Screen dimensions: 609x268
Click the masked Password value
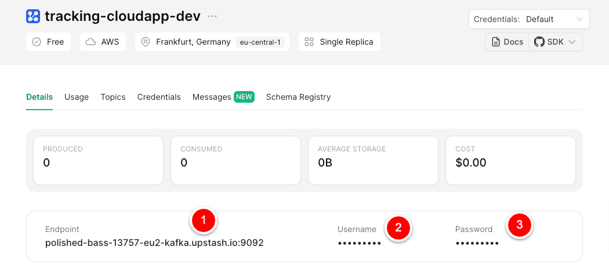coord(477,244)
